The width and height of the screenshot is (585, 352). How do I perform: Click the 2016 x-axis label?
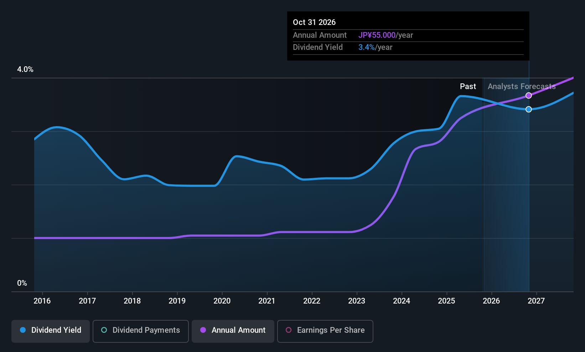[x=42, y=301]
